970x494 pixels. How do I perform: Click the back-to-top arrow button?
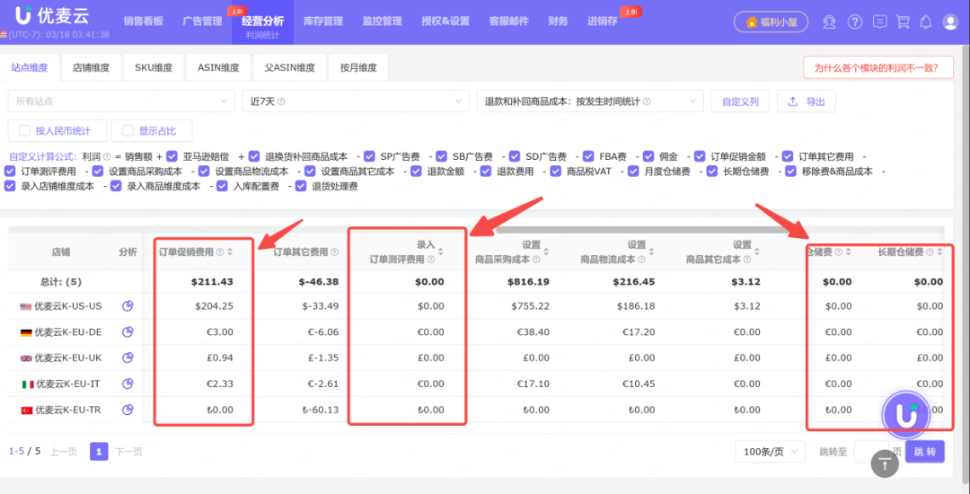click(x=885, y=463)
